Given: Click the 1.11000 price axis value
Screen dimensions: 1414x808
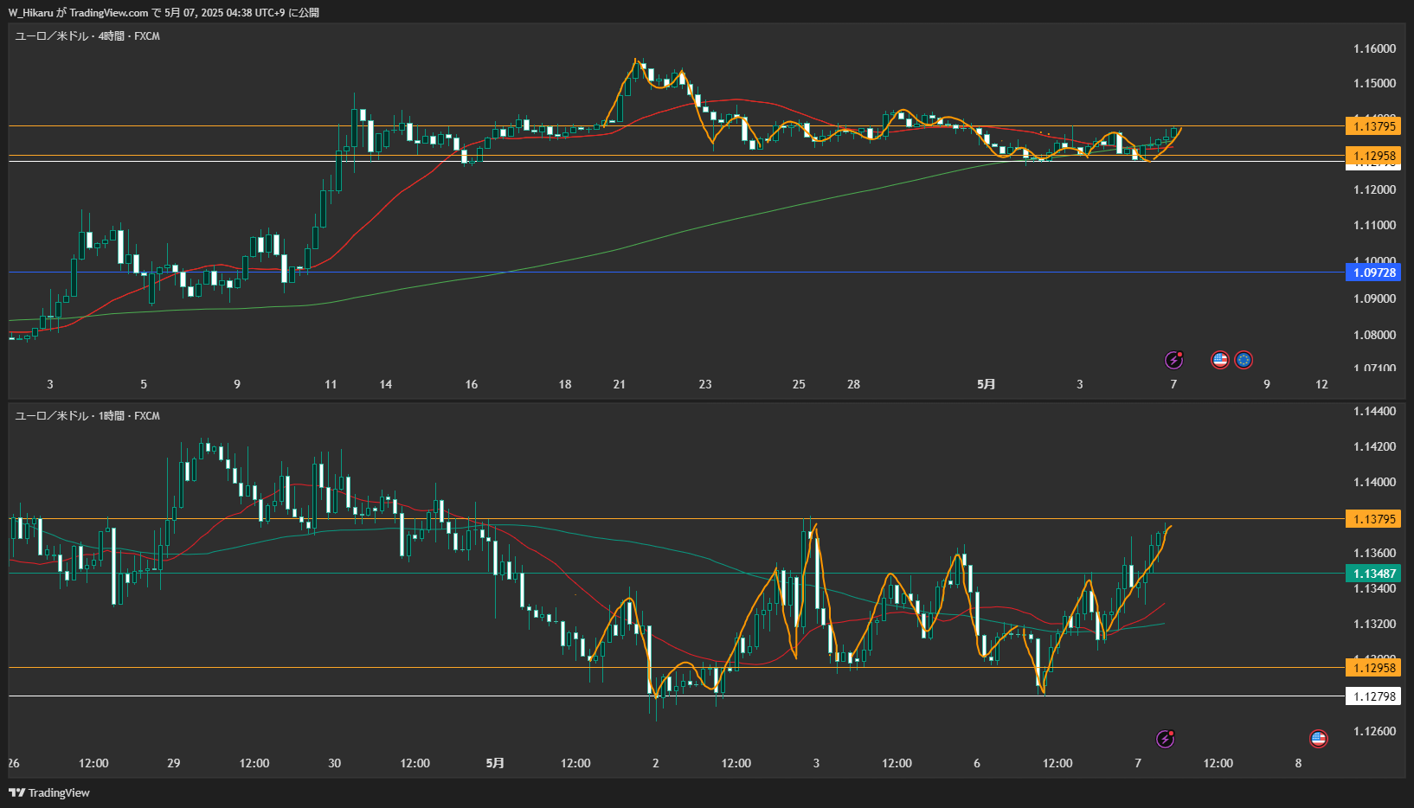Looking at the screenshot, I should coord(1374,225).
